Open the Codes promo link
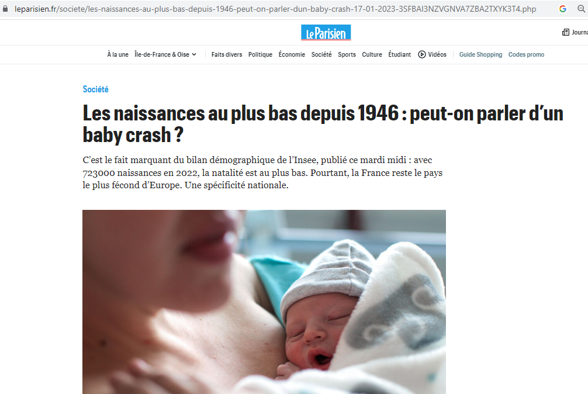Viewport: 588px width, 394px height. point(526,54)
